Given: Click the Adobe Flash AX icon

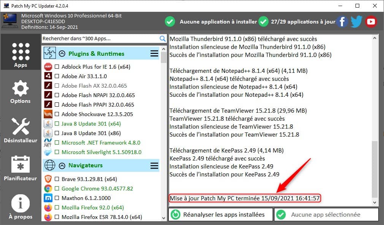Looking at the screenshot, I should pos(48,85).
